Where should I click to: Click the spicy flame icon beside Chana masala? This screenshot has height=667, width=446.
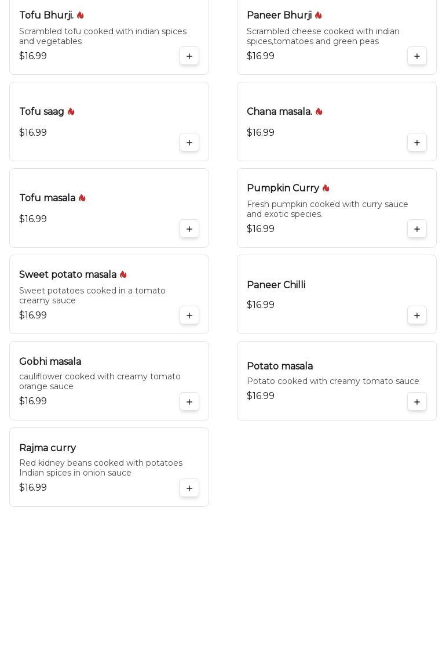point(319,112)
